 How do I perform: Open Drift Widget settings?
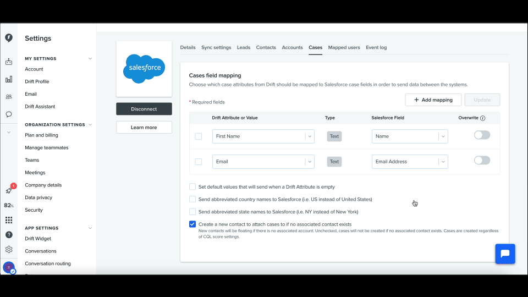[38, 238]
